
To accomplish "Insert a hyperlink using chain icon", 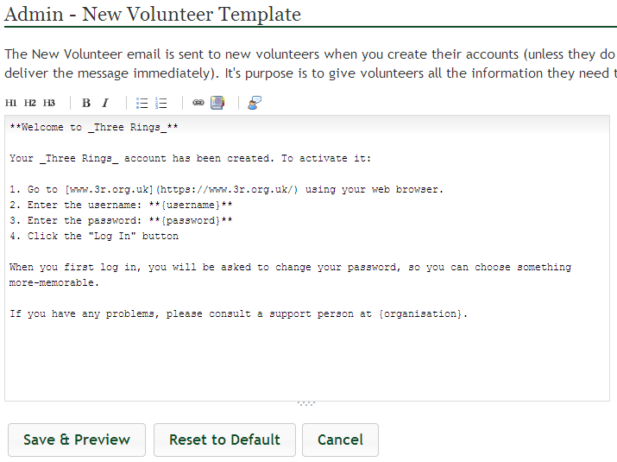I will coord(198,103).
